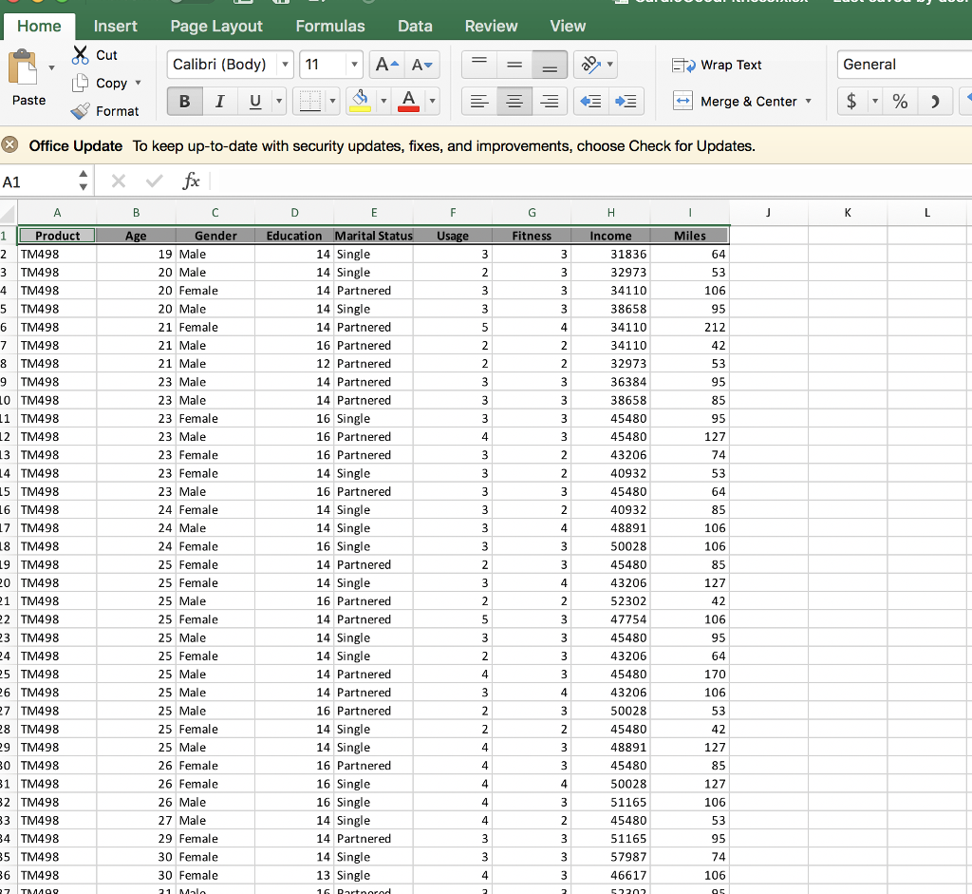Increase font size with large A
The width and height of the screenshot is (972, 894).
point(387,65)
